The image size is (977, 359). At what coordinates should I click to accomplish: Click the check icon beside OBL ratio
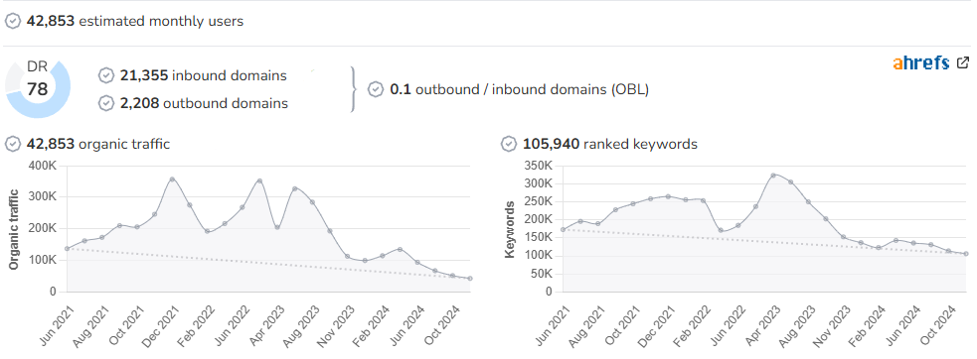point(375,89)
